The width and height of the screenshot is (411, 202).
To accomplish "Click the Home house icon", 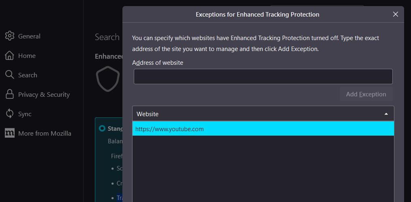I will pos(10,55).
